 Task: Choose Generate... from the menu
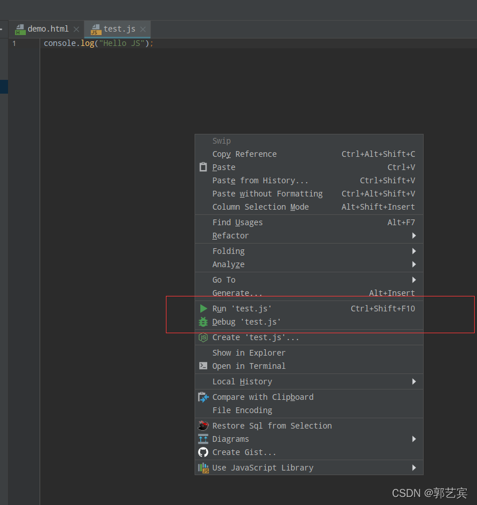309,293
